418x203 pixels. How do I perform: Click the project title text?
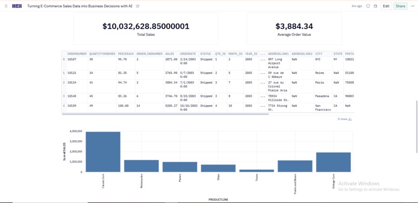pos(80,6)
